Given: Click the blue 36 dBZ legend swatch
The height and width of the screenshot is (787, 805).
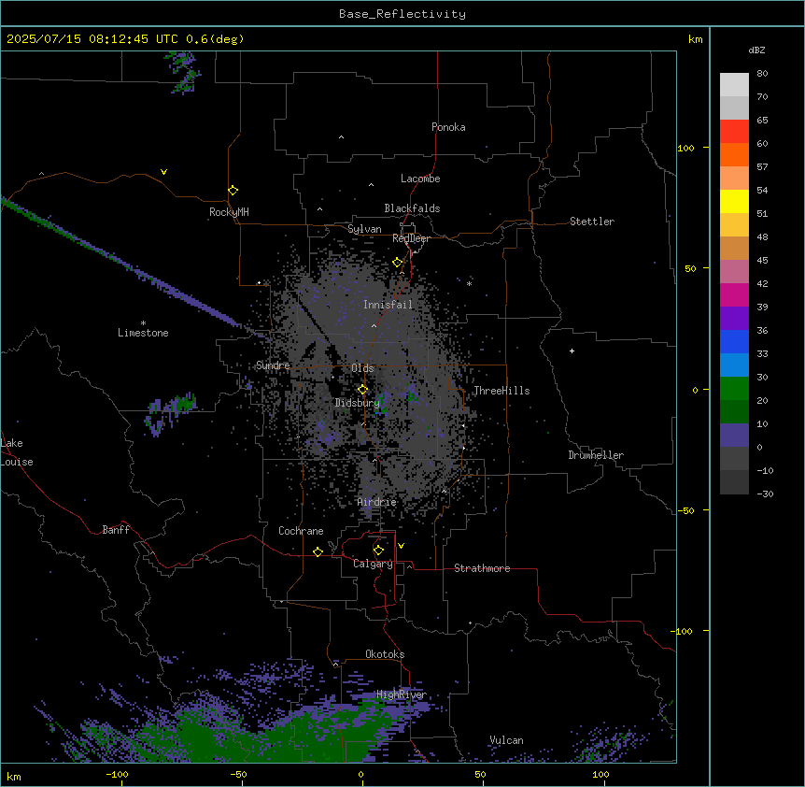Looking at the screenshot, I should [x=734, y=341].
